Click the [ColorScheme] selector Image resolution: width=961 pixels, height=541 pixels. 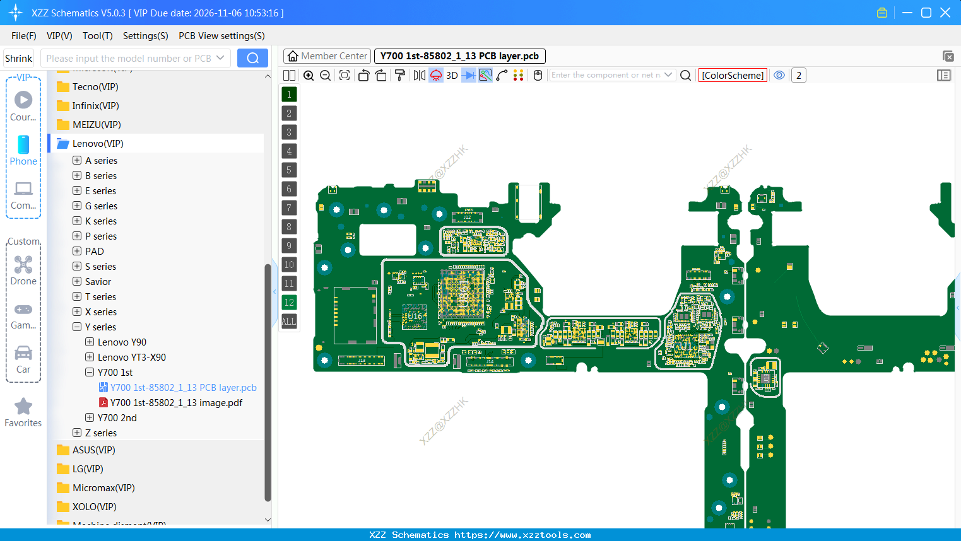tap(733, 75)
